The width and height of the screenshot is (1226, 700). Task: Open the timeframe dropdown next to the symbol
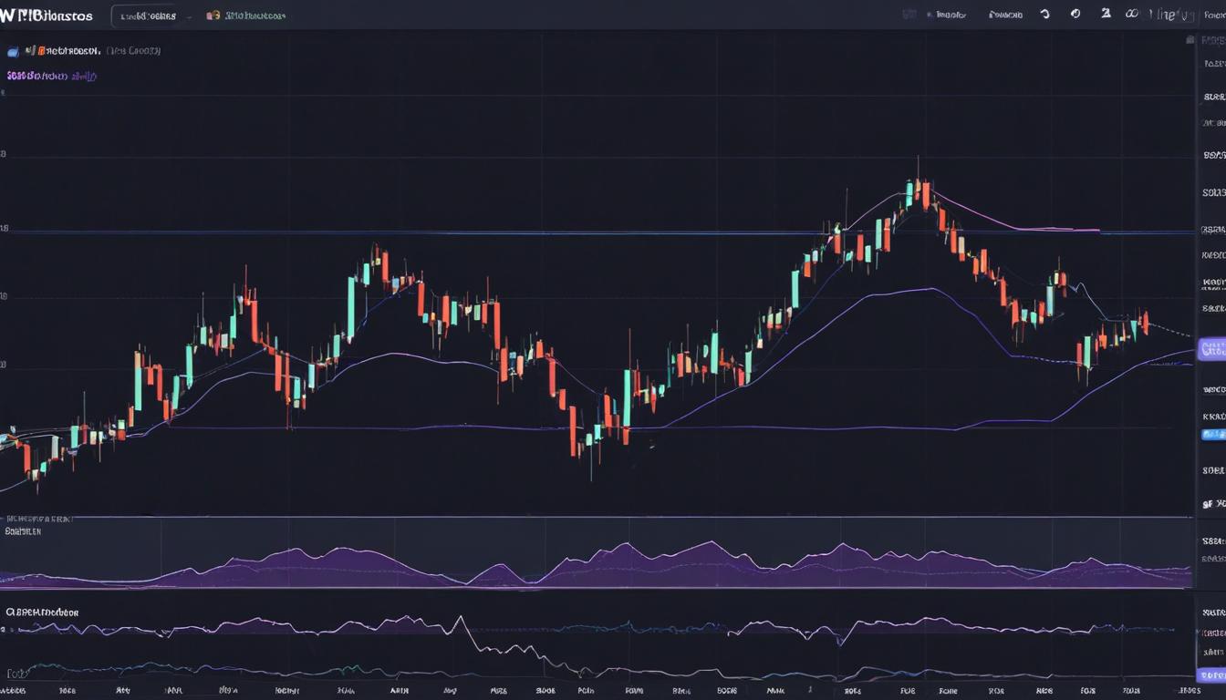(188, 15)
